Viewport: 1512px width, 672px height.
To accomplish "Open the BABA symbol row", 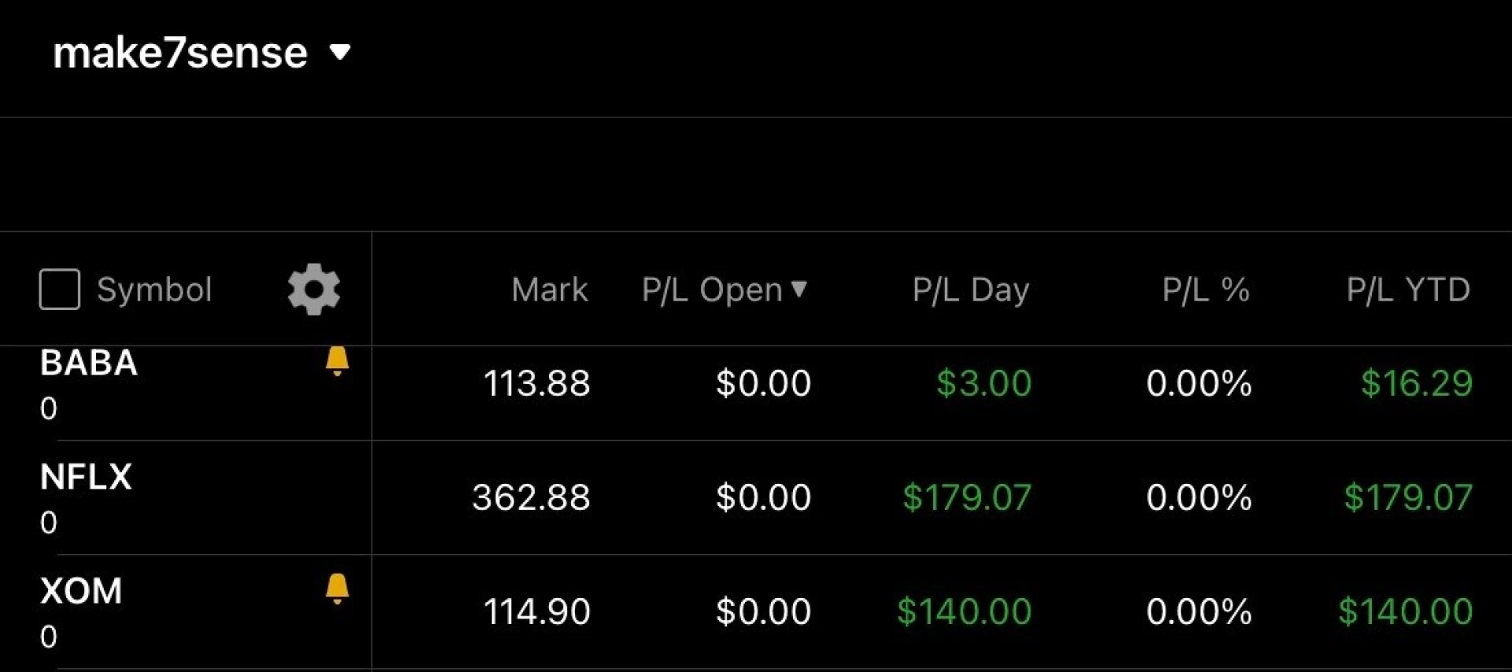I will pyautogui.click(x=87, y=364).
